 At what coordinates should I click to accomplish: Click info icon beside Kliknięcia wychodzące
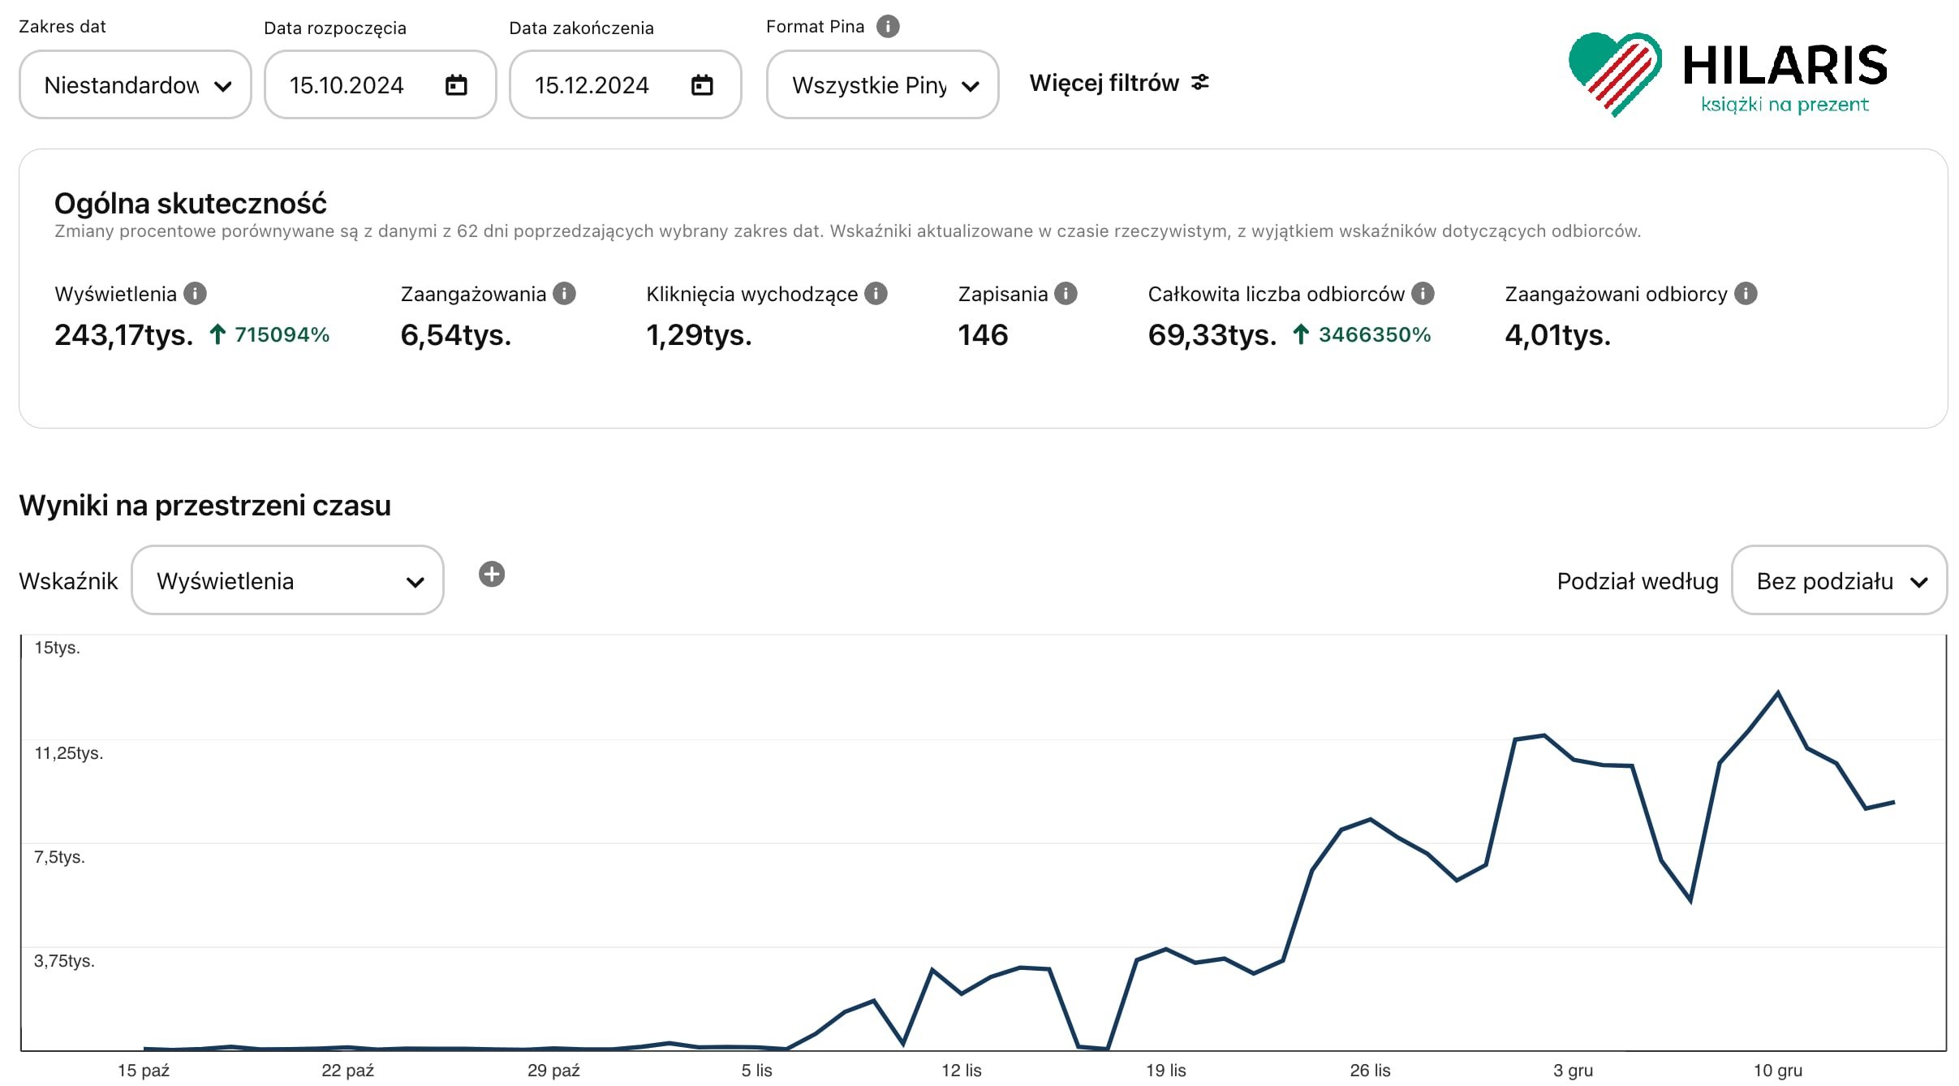pyautogui.click(x=876, y=294)
